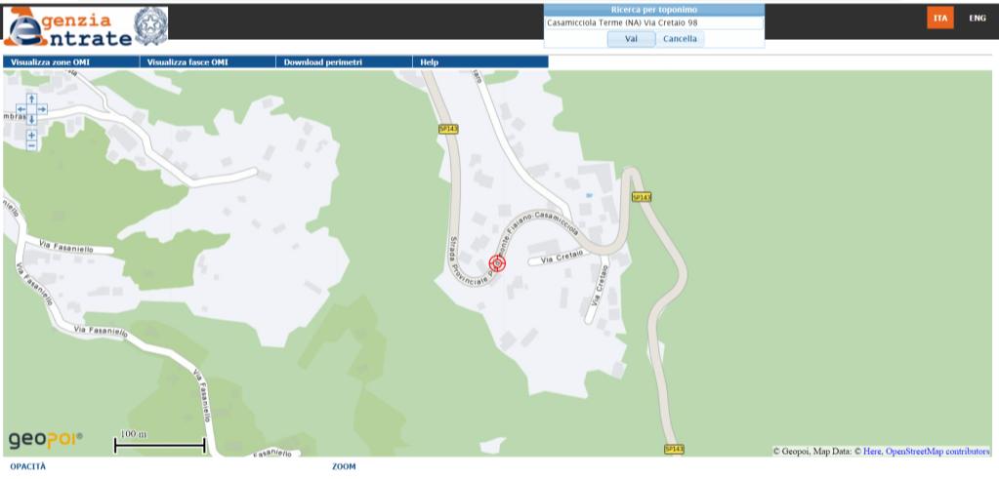The width and height of the screenshot is (999, 479).
Task: Click the red target location marker
Action: pos(497,263)
